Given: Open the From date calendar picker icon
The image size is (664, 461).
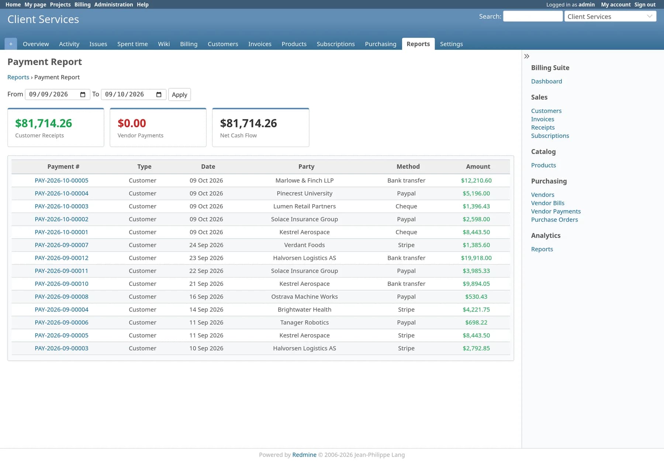Looking at the screenshot, I should pos(83,95).
